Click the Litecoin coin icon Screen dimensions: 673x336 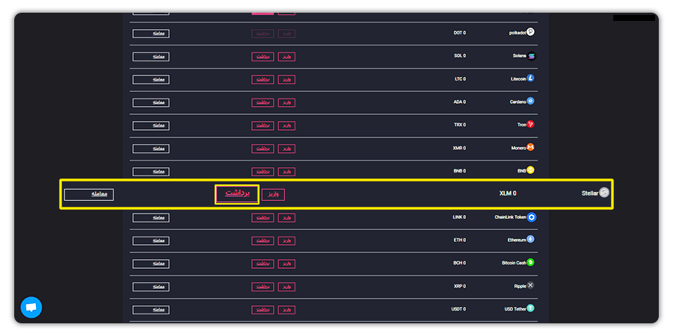[x=530, y=78]
